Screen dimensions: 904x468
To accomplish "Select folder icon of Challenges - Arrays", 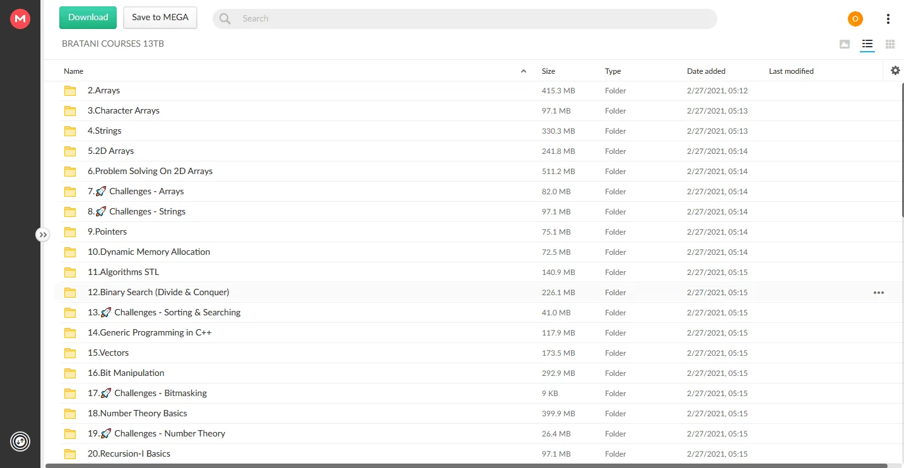I will tap(70, 192).
